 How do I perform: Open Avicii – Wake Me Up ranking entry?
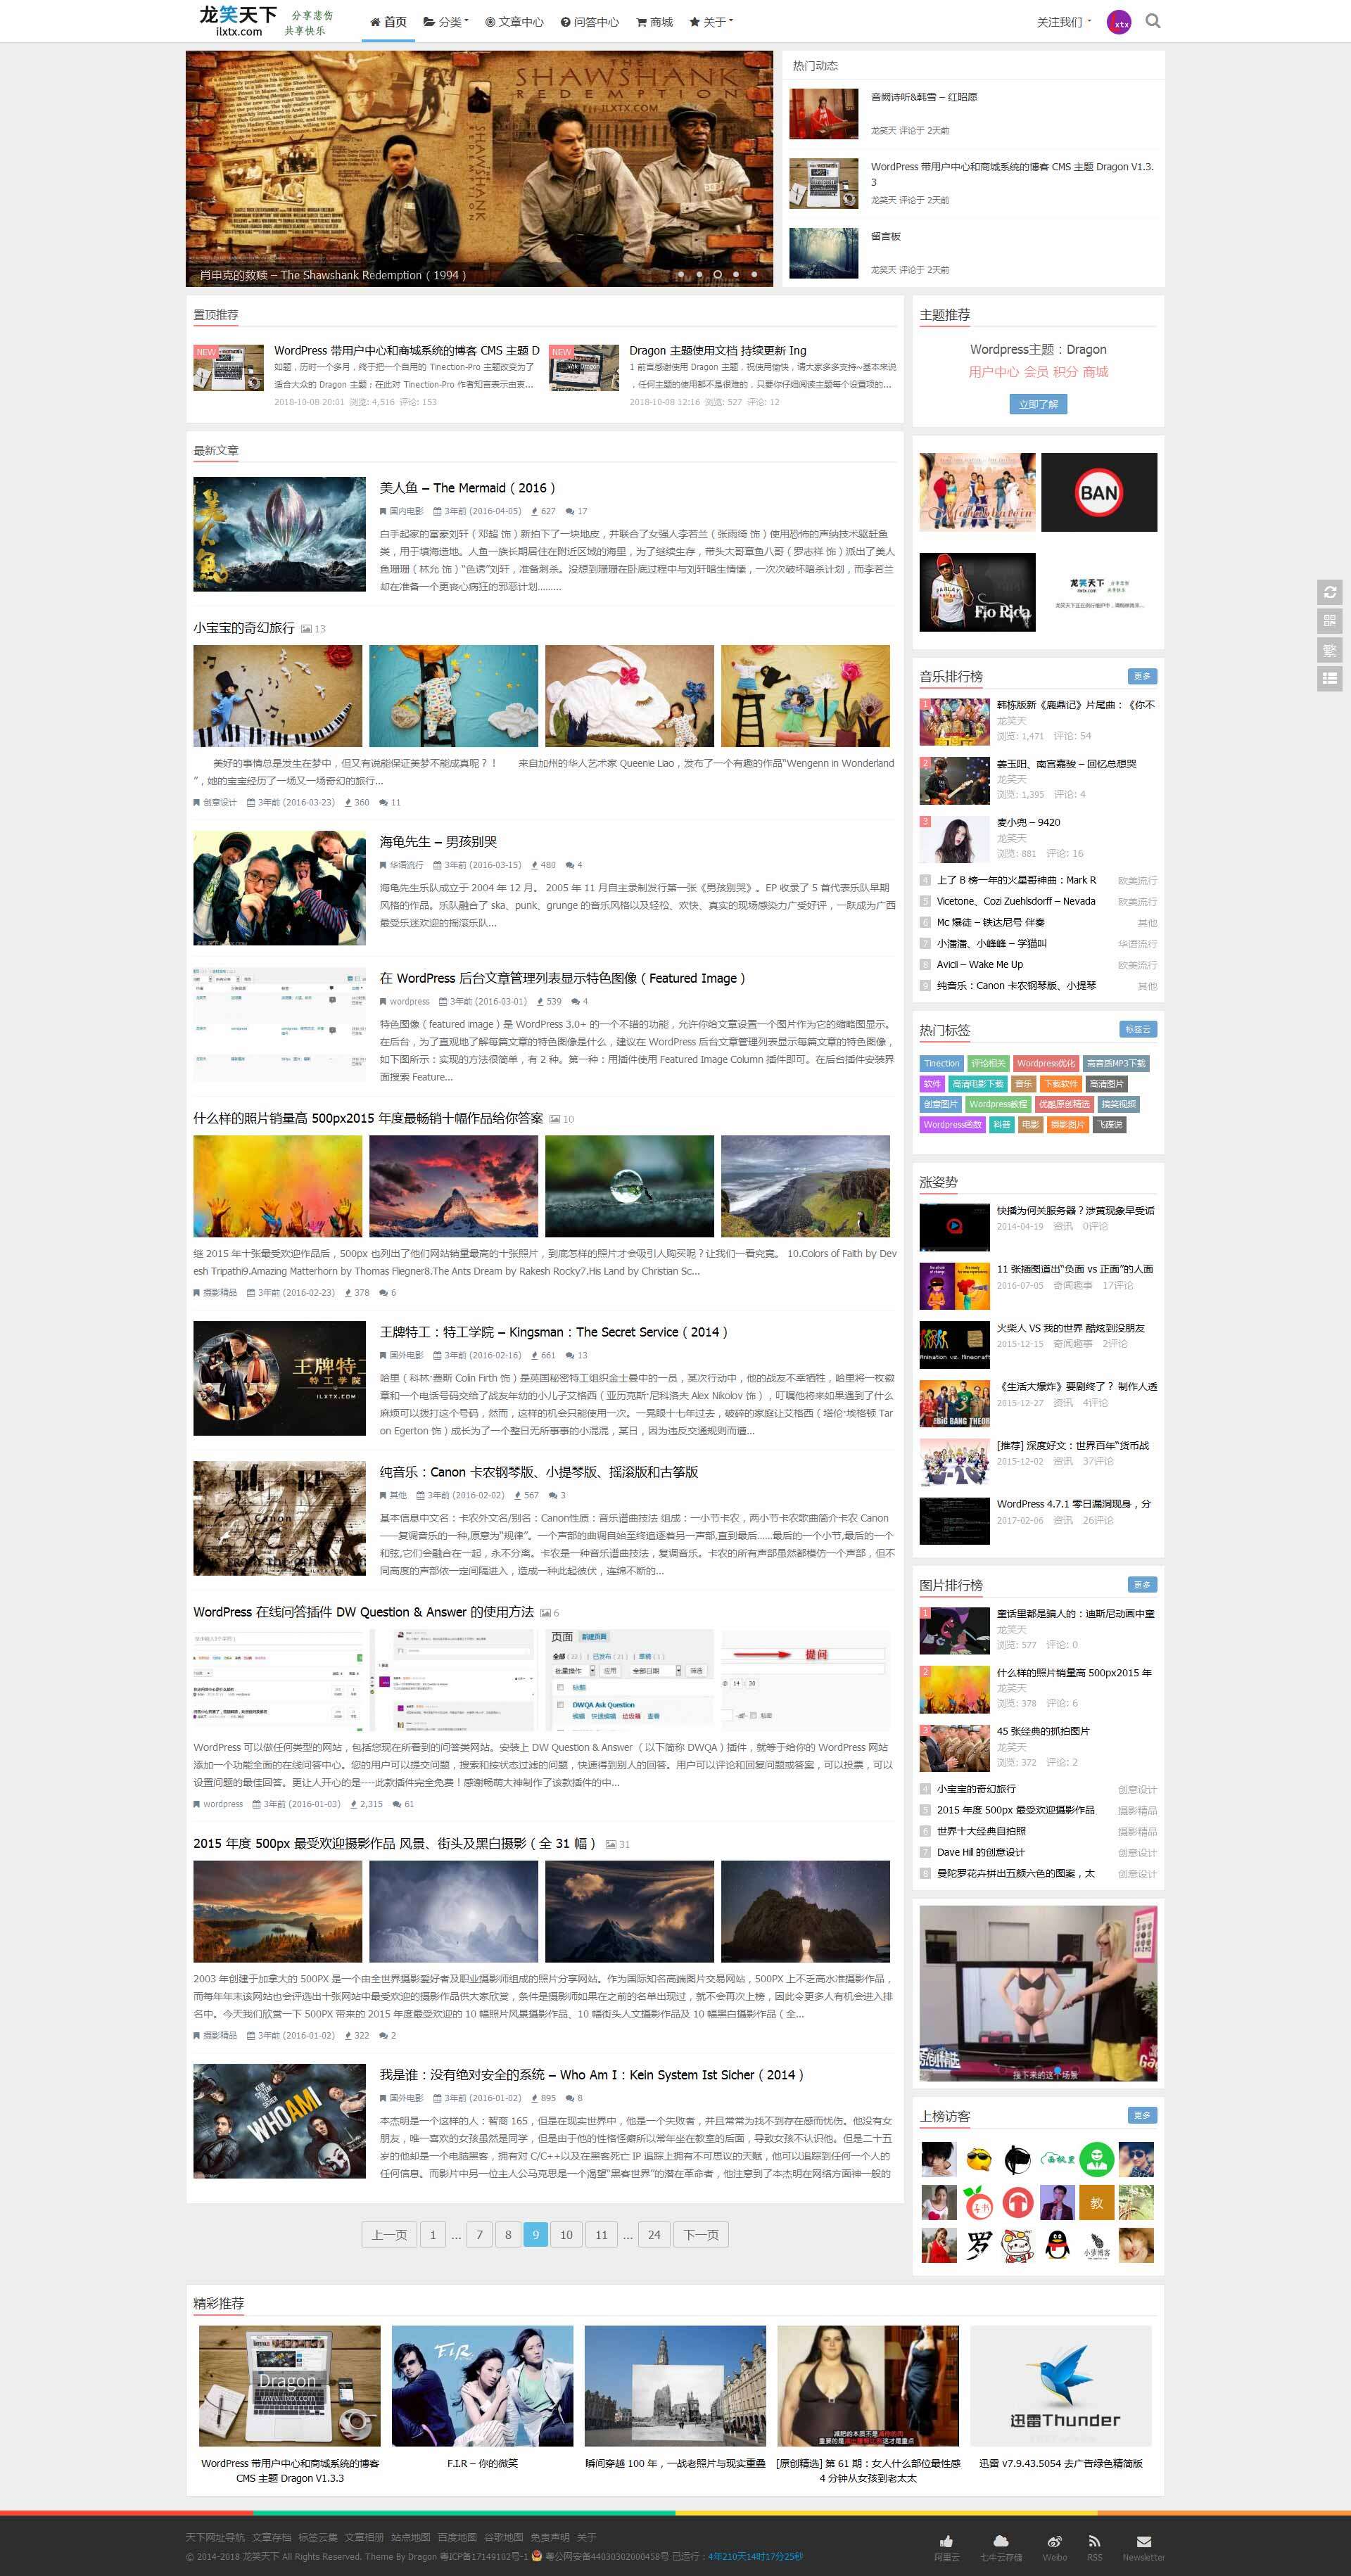(x=980, y=965)
